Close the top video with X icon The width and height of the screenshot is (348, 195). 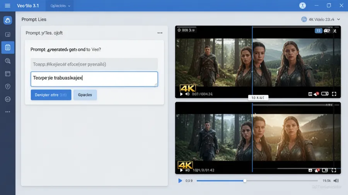click(335, 31)
